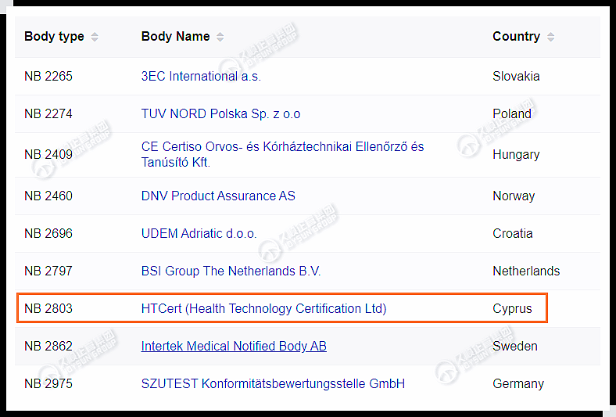Open the 3EC International a.s. link
Screen dimensions: 616x417
[201, 76]
